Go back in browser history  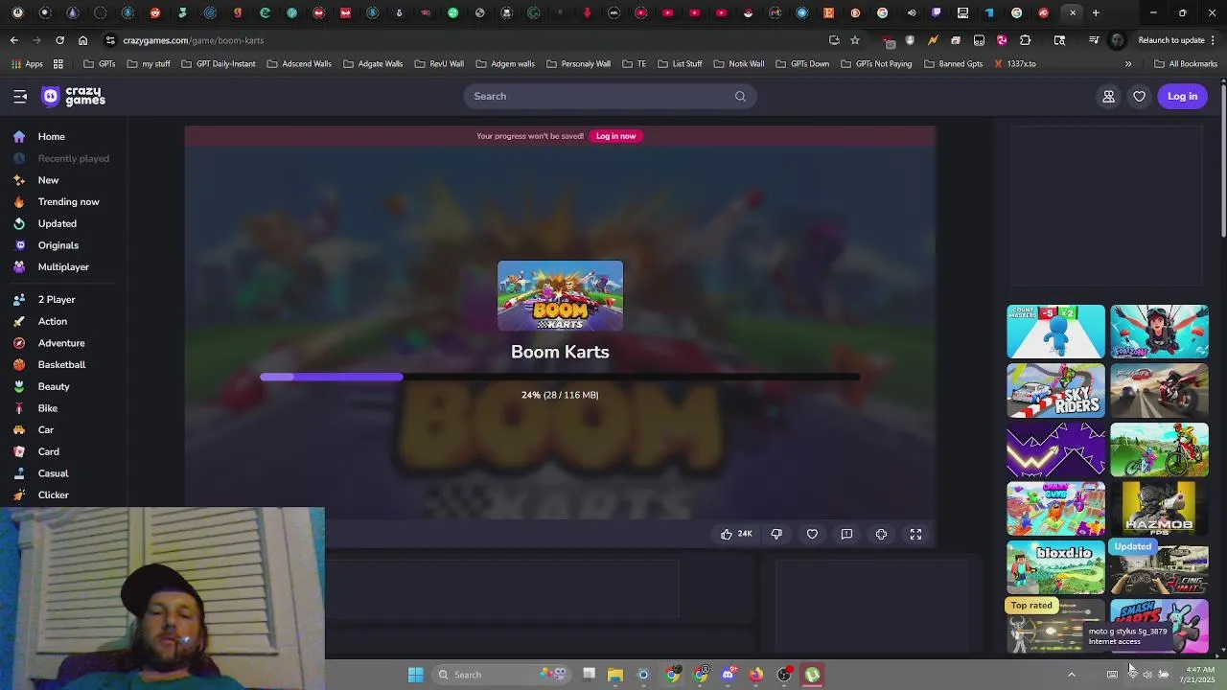(x=13, y=40)
